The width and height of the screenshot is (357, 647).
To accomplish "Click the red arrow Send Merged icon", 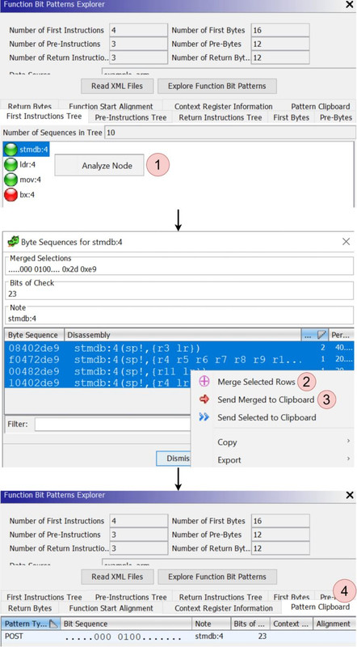I will pos(204,400).
